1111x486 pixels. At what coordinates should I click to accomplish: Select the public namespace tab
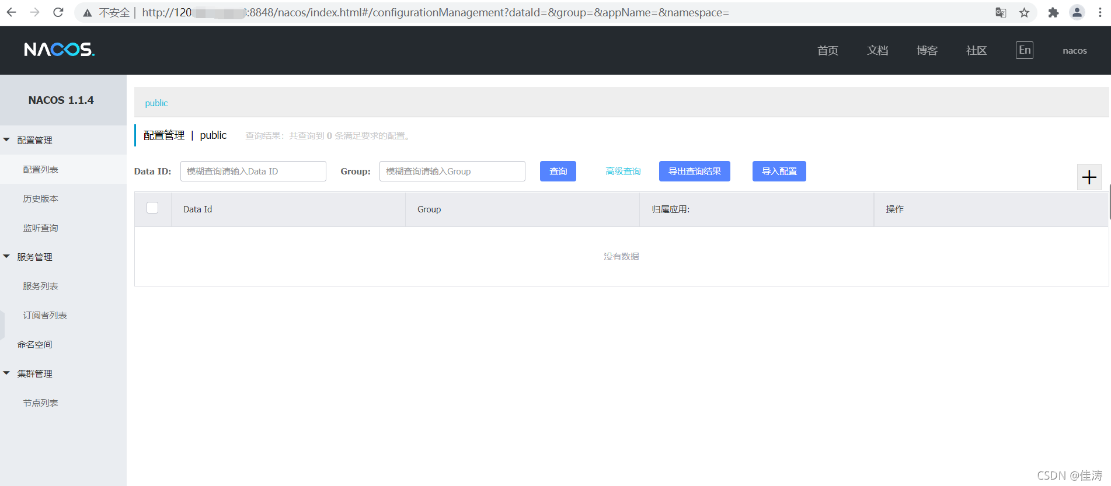[156, 103]
